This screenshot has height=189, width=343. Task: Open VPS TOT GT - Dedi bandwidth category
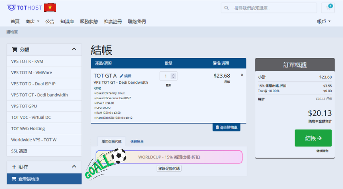click(44, 95)
